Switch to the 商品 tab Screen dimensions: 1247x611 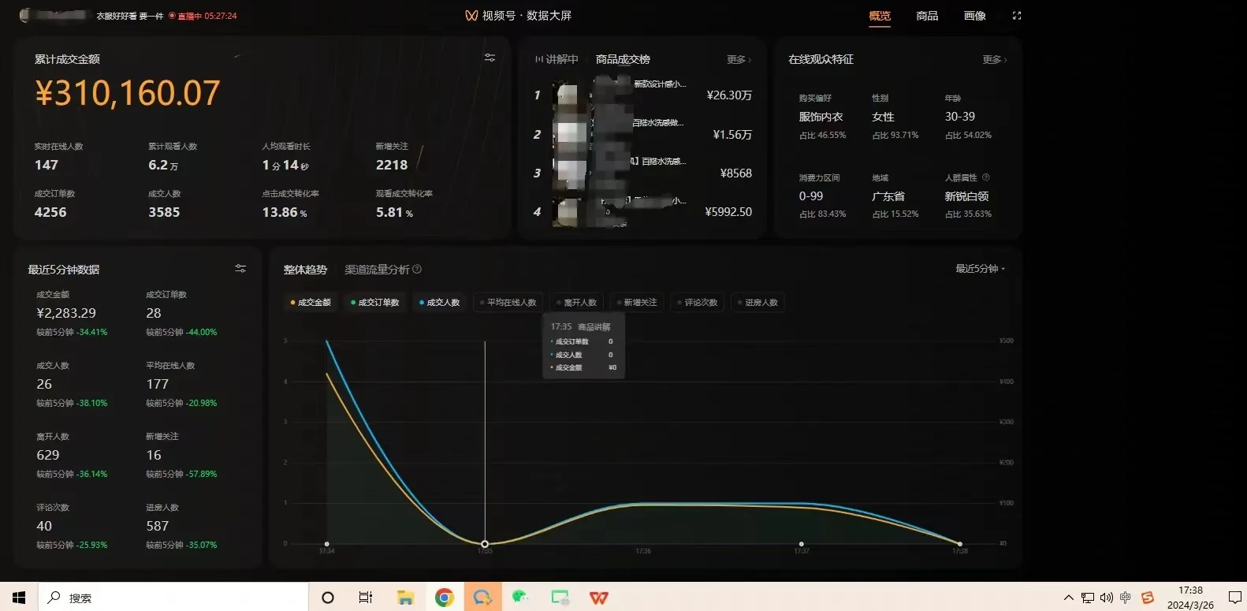pyautogui.click(x=927, y=16)
